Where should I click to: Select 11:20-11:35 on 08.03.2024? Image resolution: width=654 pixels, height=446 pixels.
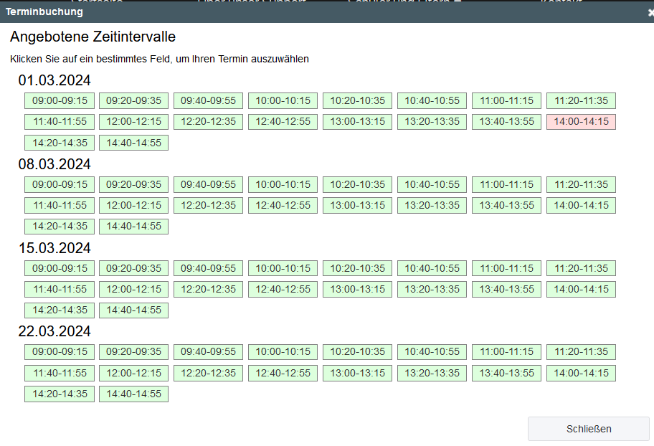point(582,184)
